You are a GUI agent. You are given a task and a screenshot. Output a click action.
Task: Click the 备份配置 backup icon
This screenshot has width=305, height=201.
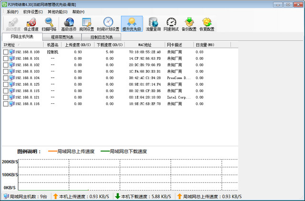190,24
